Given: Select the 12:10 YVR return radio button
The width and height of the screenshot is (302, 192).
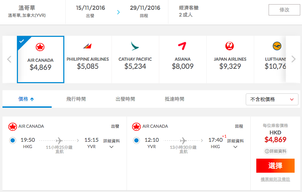Looking at the screenshot, I should [136, 140].
